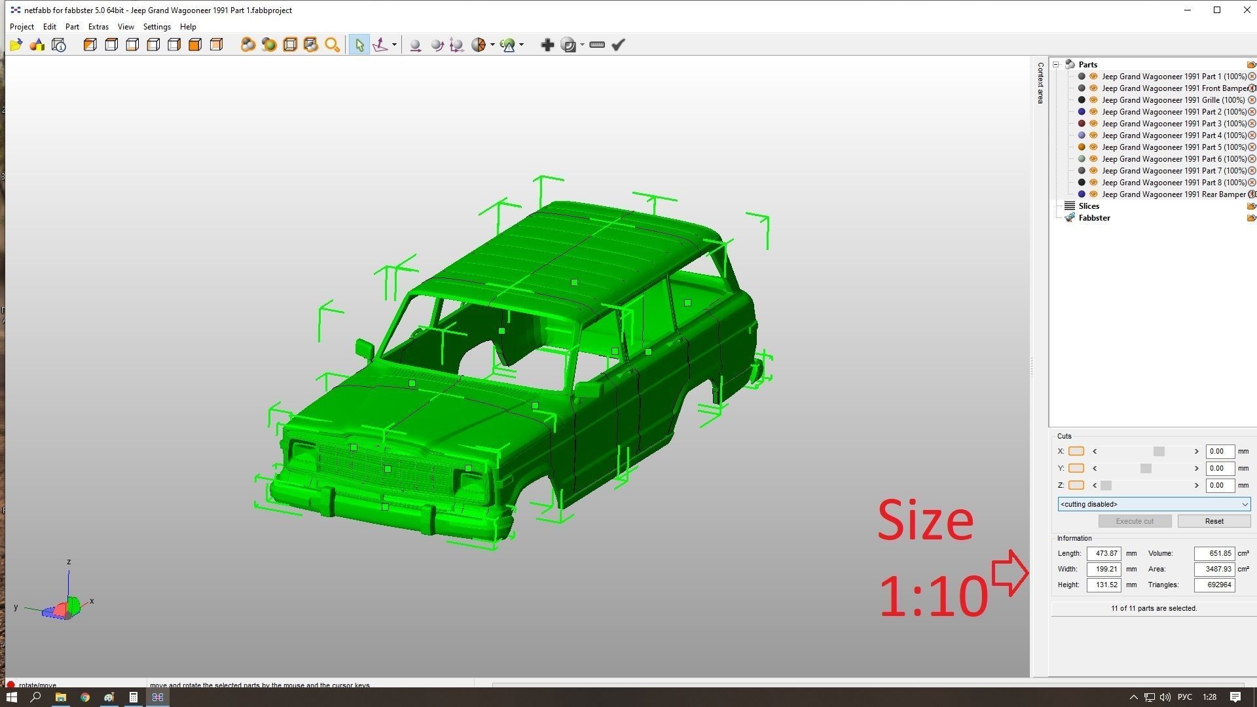Toggle the X cut plane button
Viewport: 1257px width, 707px height.
click(1076, 451)
